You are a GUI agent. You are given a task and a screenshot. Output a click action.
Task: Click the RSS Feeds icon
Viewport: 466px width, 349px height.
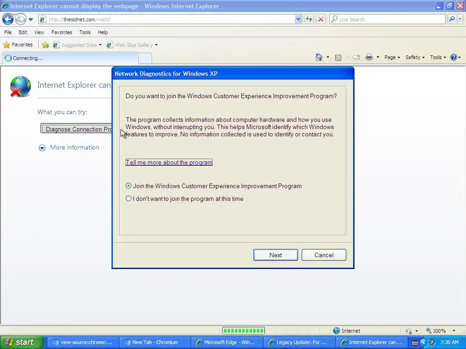tap(338, 58)
